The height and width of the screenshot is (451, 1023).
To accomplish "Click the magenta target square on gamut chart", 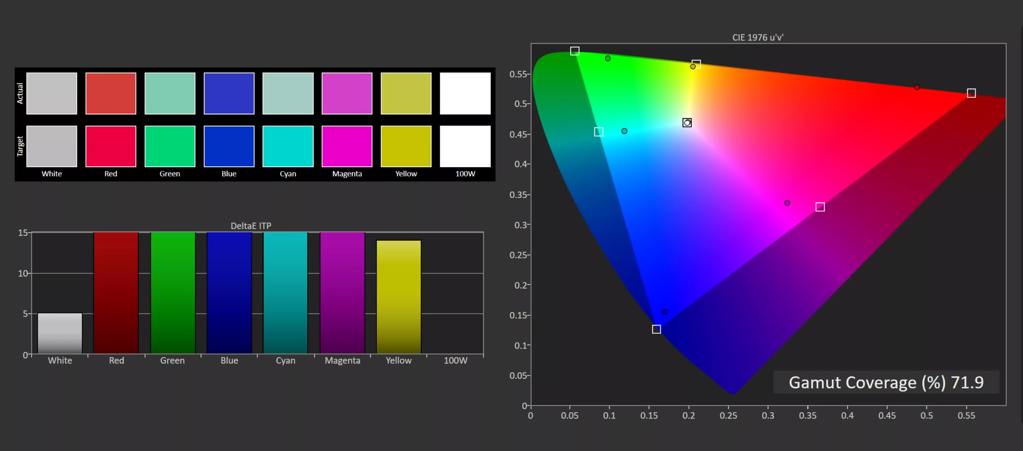I will pos(820,207).
